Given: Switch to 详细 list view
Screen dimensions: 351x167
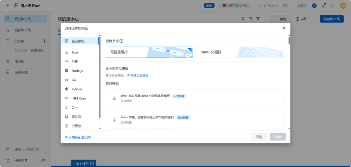Looking at the screenshot, I should coord(301,19).
